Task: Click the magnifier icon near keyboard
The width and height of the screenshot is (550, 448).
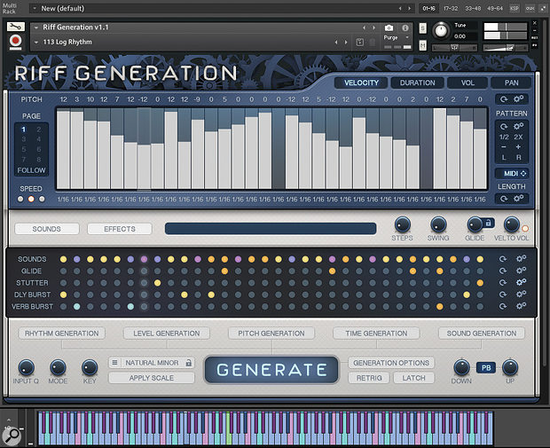Action: click(12, 436)
